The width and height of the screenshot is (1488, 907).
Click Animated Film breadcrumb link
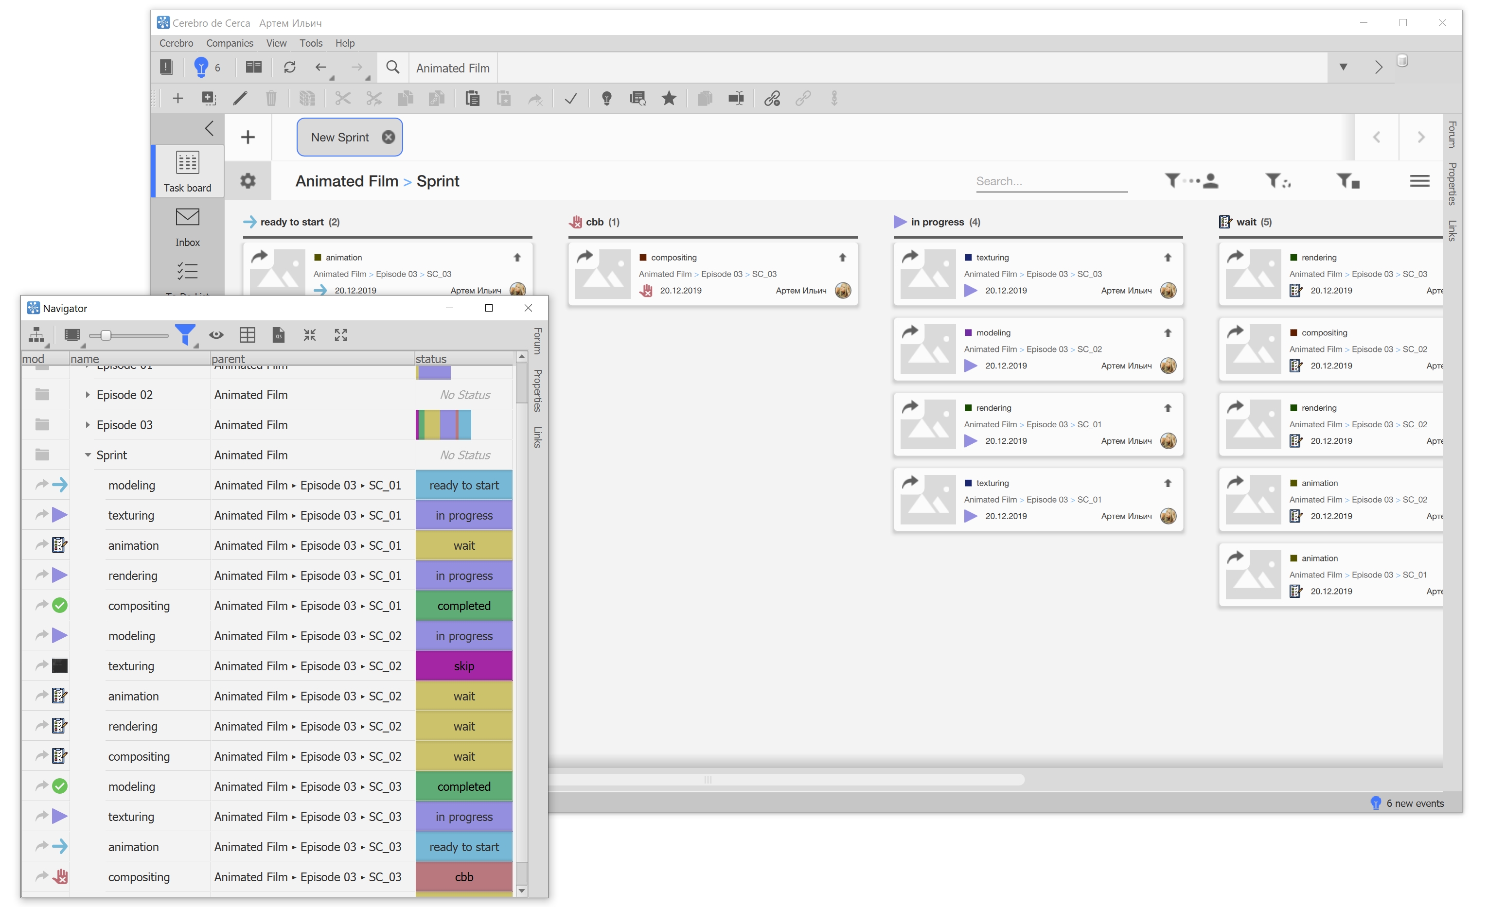coord(347,181)
